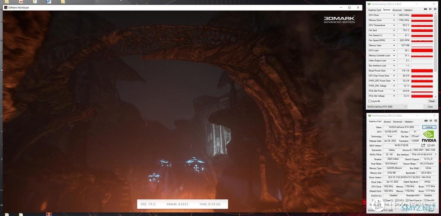The height and width of the screenshot is (216, 441).
Task: Open Advanced tab in window with Lookup button
Action: [x=397, y=122]
